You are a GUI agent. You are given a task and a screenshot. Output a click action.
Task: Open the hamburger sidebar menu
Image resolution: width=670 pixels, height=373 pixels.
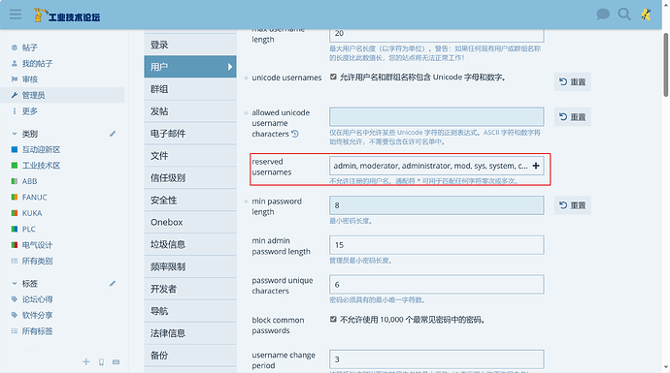(16, 15)
